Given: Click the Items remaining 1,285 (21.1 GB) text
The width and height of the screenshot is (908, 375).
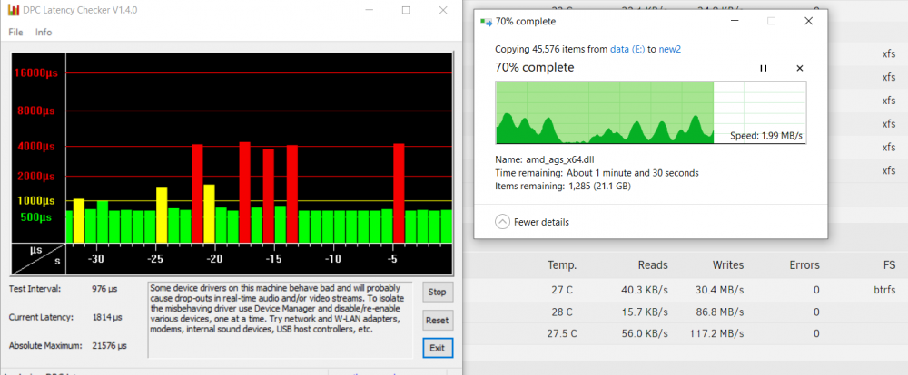Looking at the screenshot, I should [564, 186].
